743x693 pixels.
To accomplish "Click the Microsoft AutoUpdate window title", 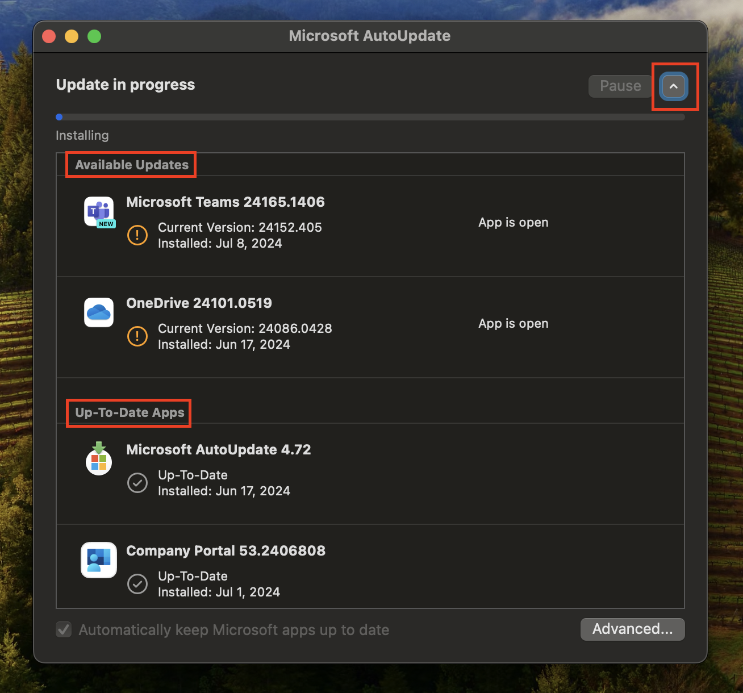I will tap(370, 36).
